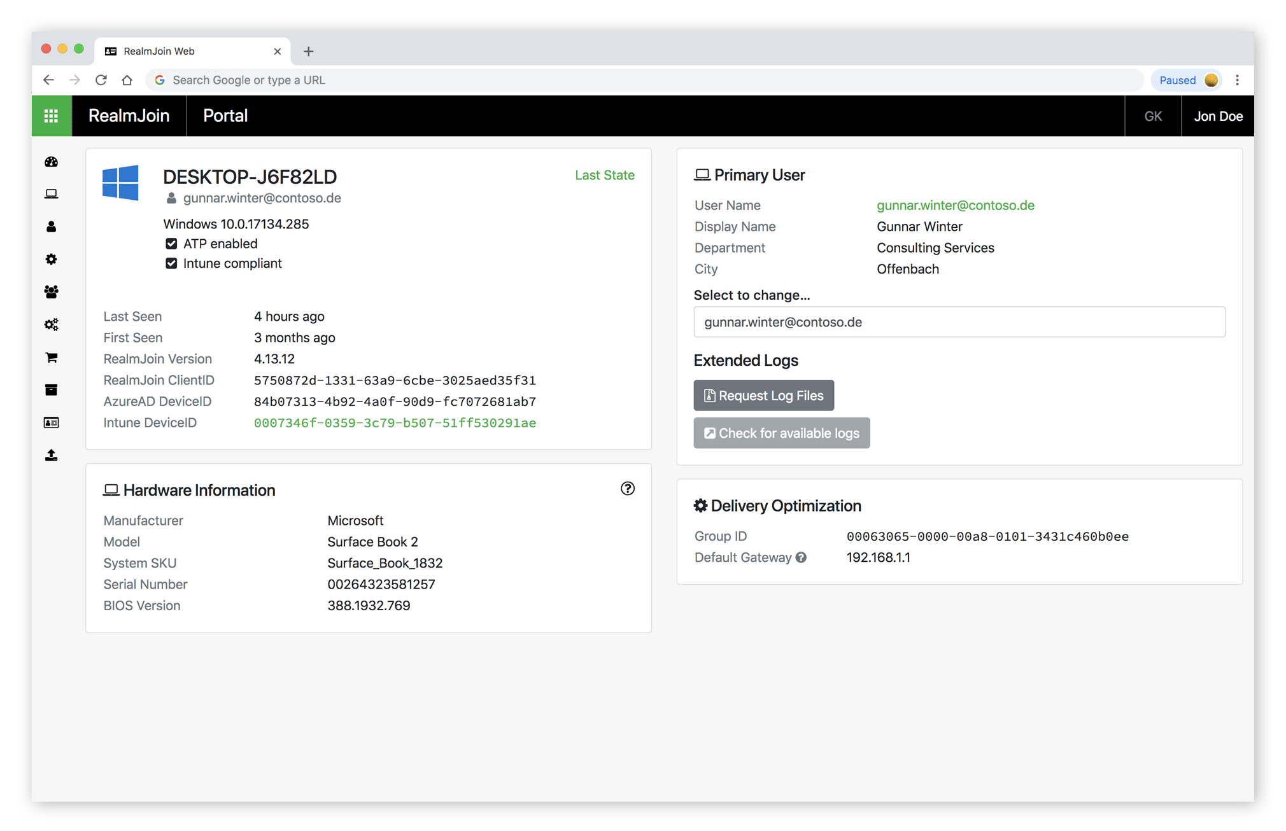This screenshot has width=1286, height=831.
Task: Open the upload sidebar icon
Action: click(52, 455)
